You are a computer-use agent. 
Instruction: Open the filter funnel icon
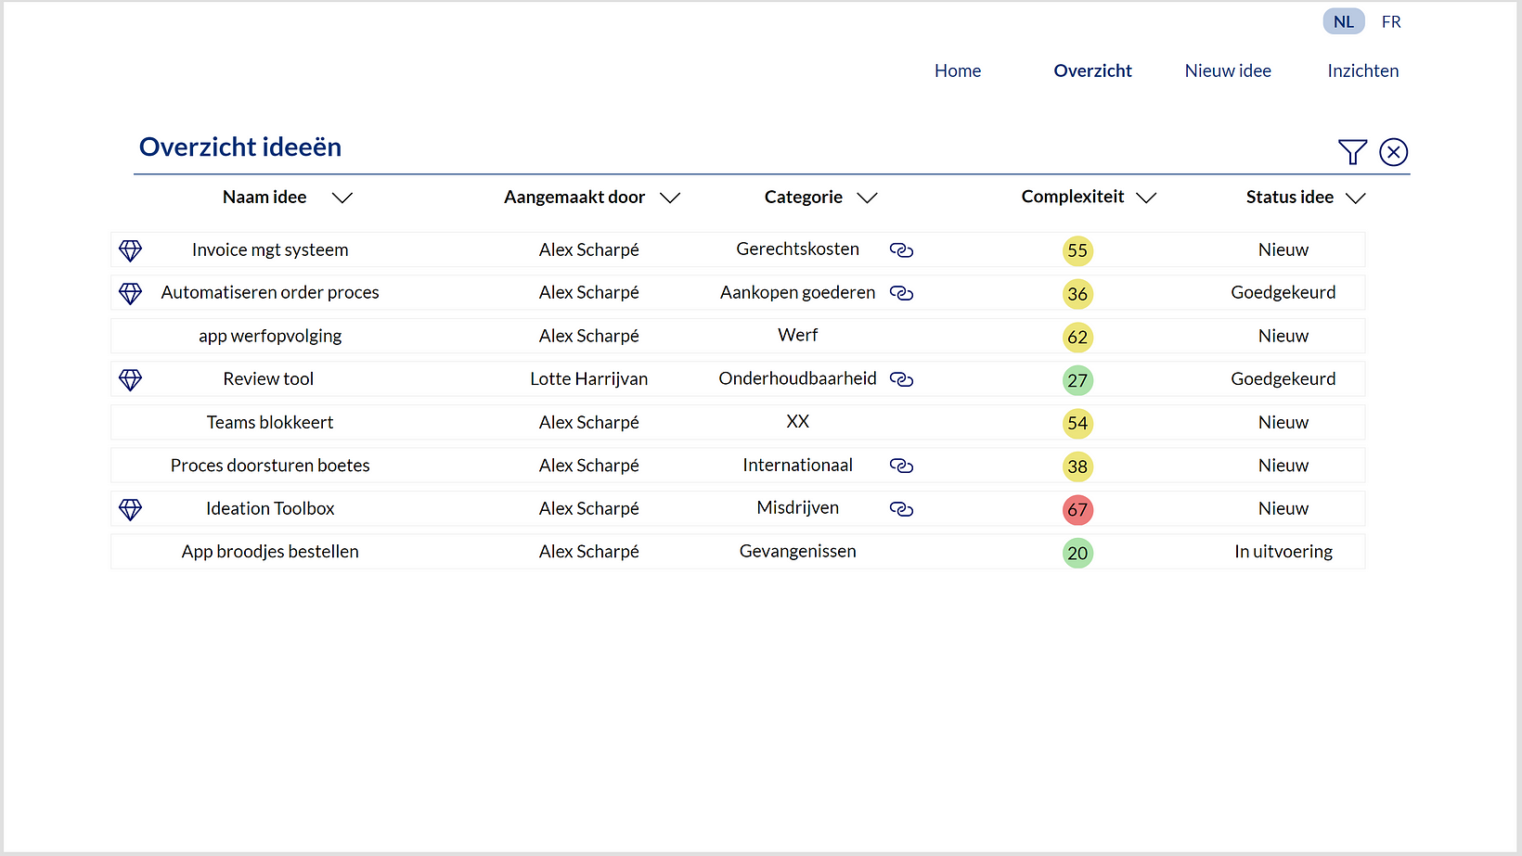(x=1352, y=152)
